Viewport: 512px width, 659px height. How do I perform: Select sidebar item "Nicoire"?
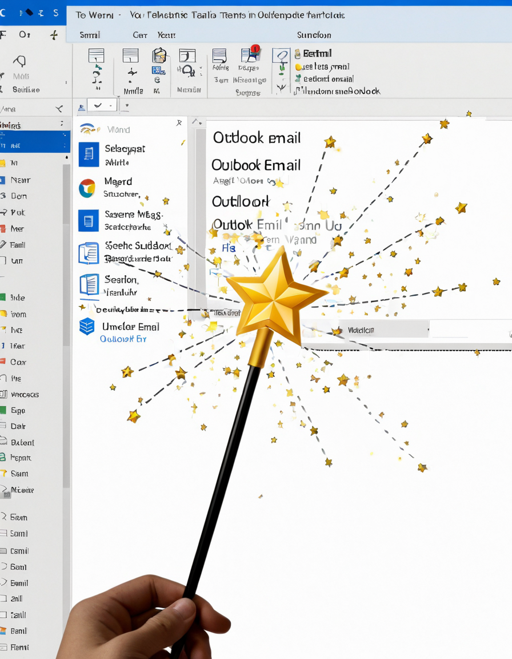(x=22, y=490)
